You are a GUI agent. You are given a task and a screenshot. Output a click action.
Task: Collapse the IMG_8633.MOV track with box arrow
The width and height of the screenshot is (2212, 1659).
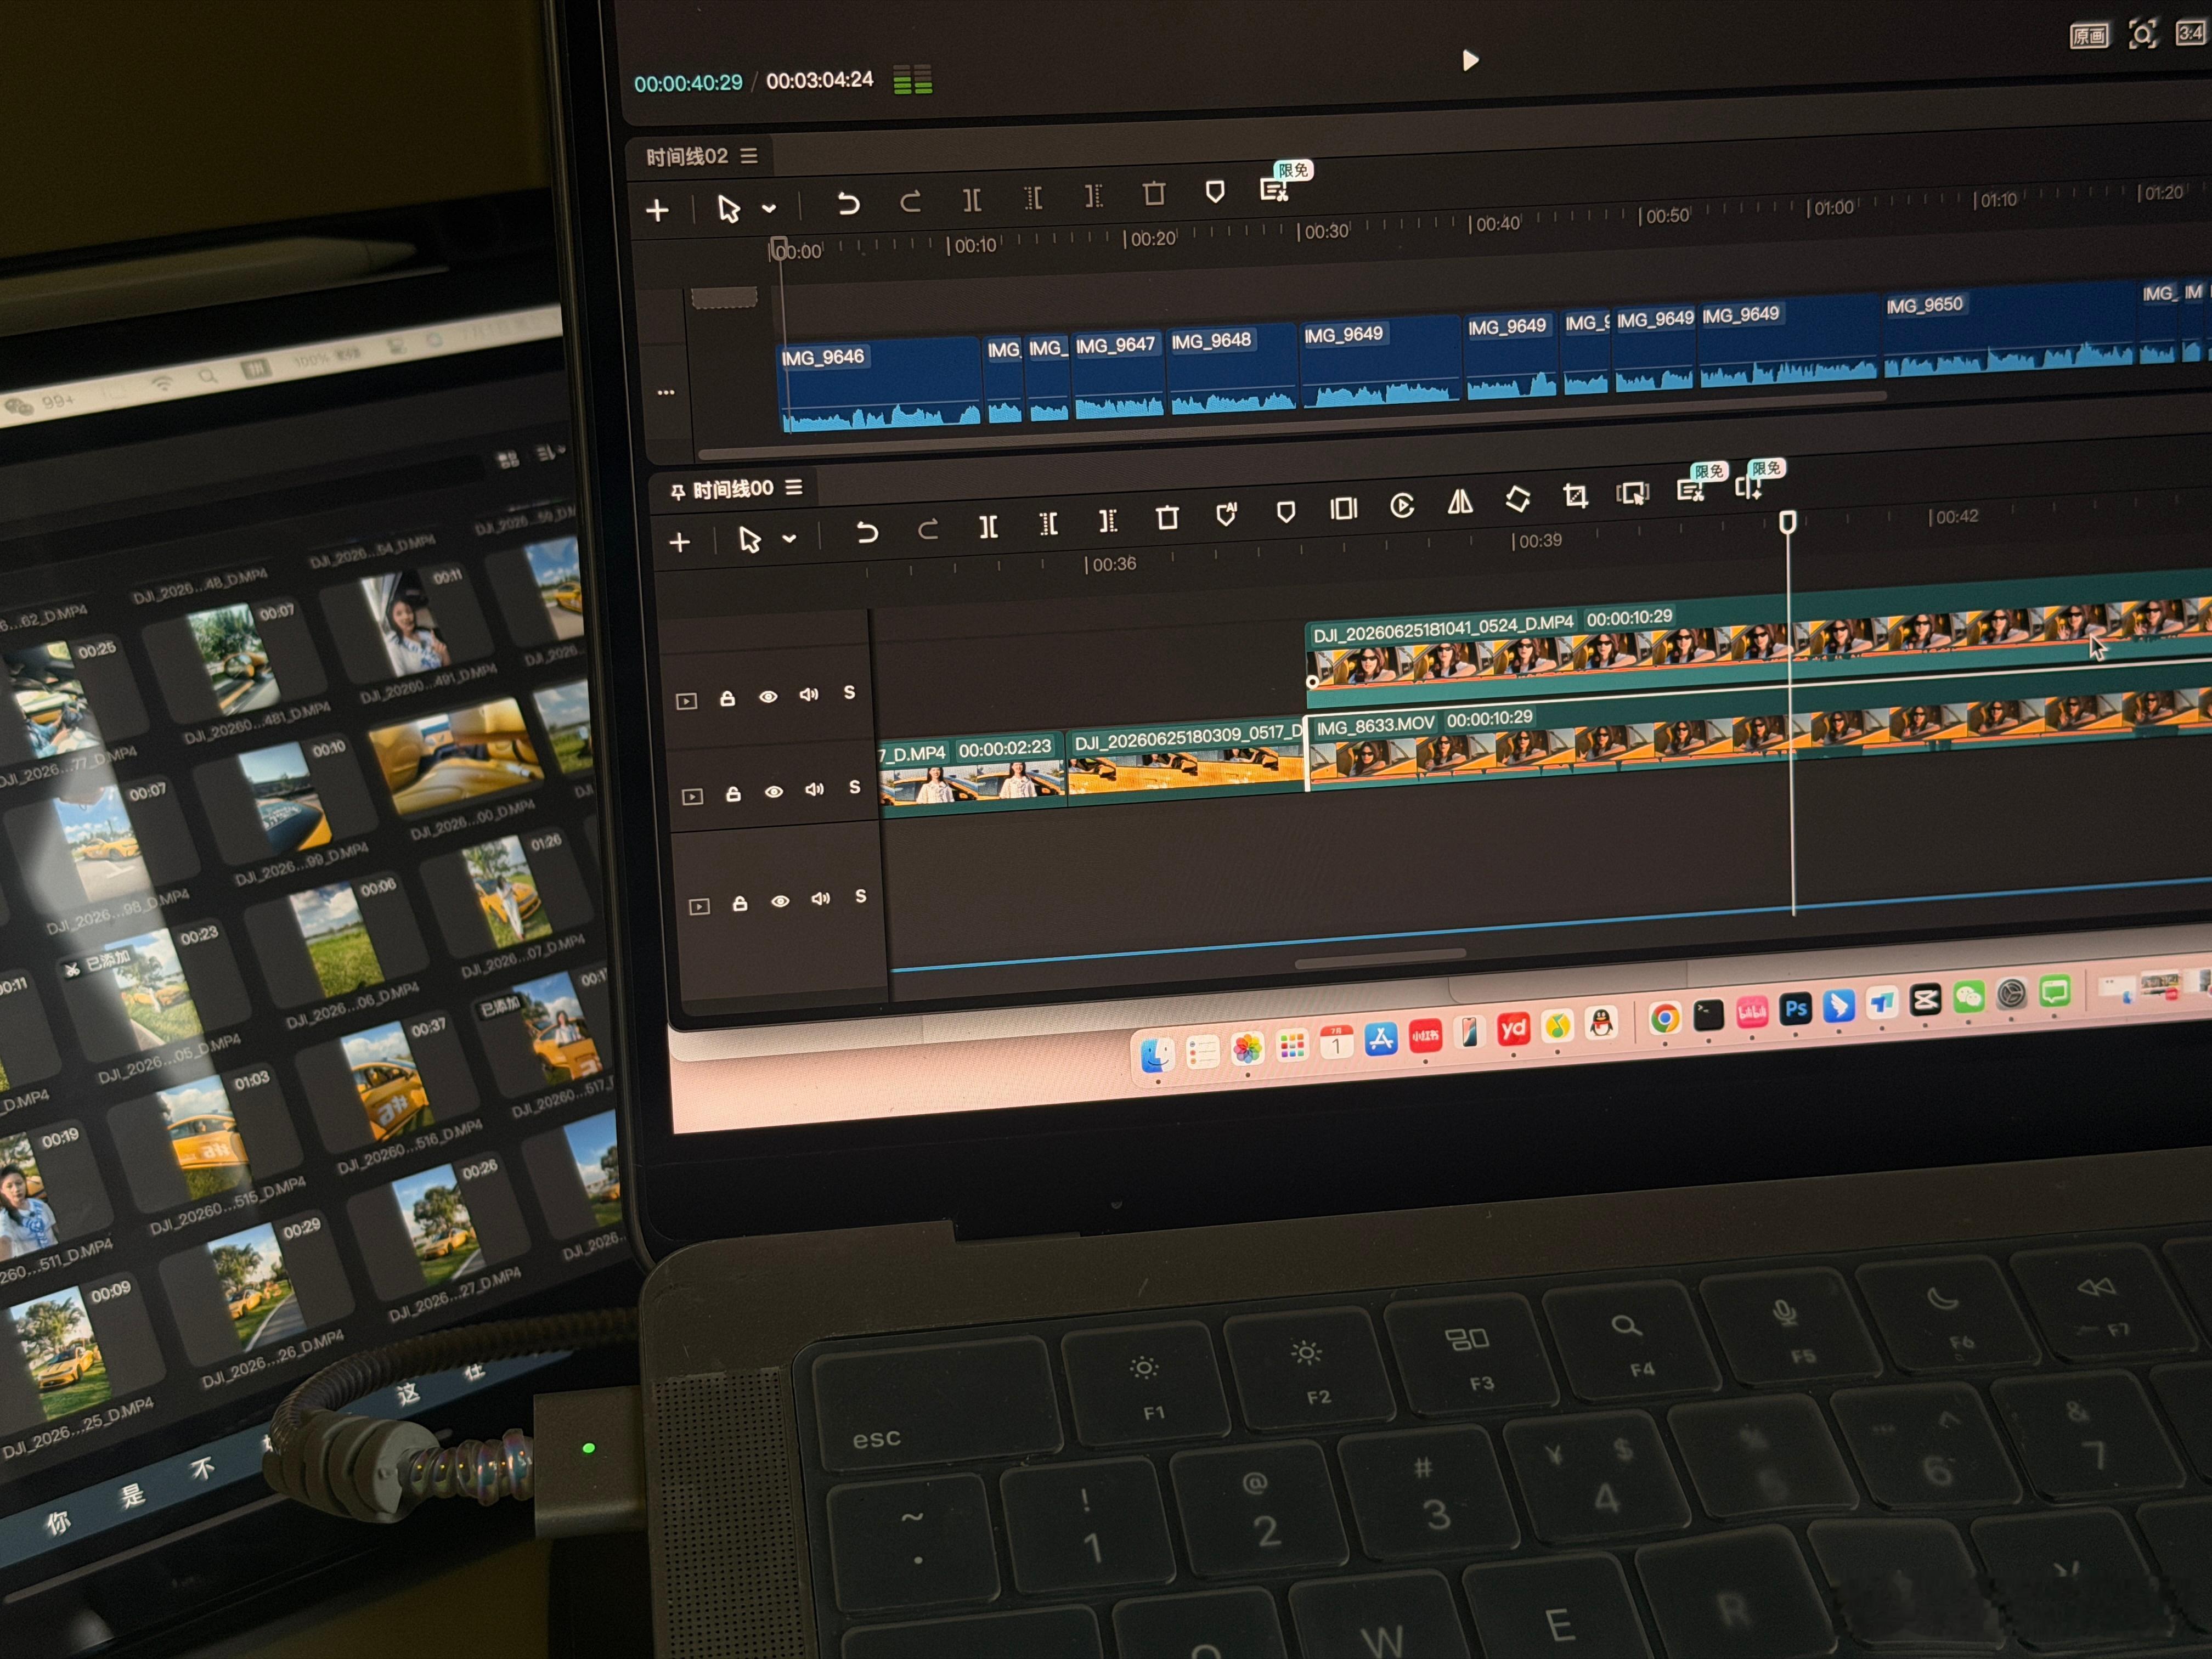coord(692,797)
